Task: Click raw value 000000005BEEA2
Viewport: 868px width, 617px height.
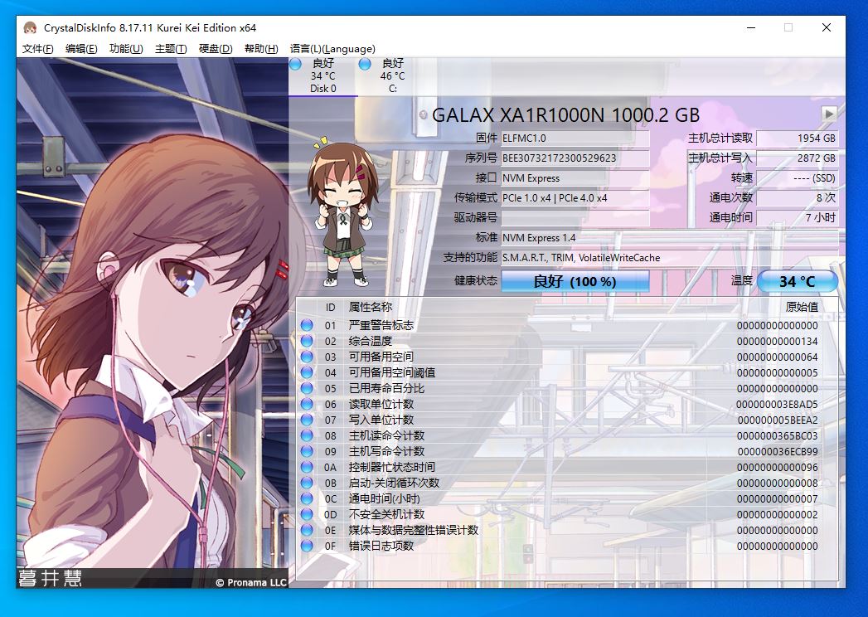Action: (777, 420)
